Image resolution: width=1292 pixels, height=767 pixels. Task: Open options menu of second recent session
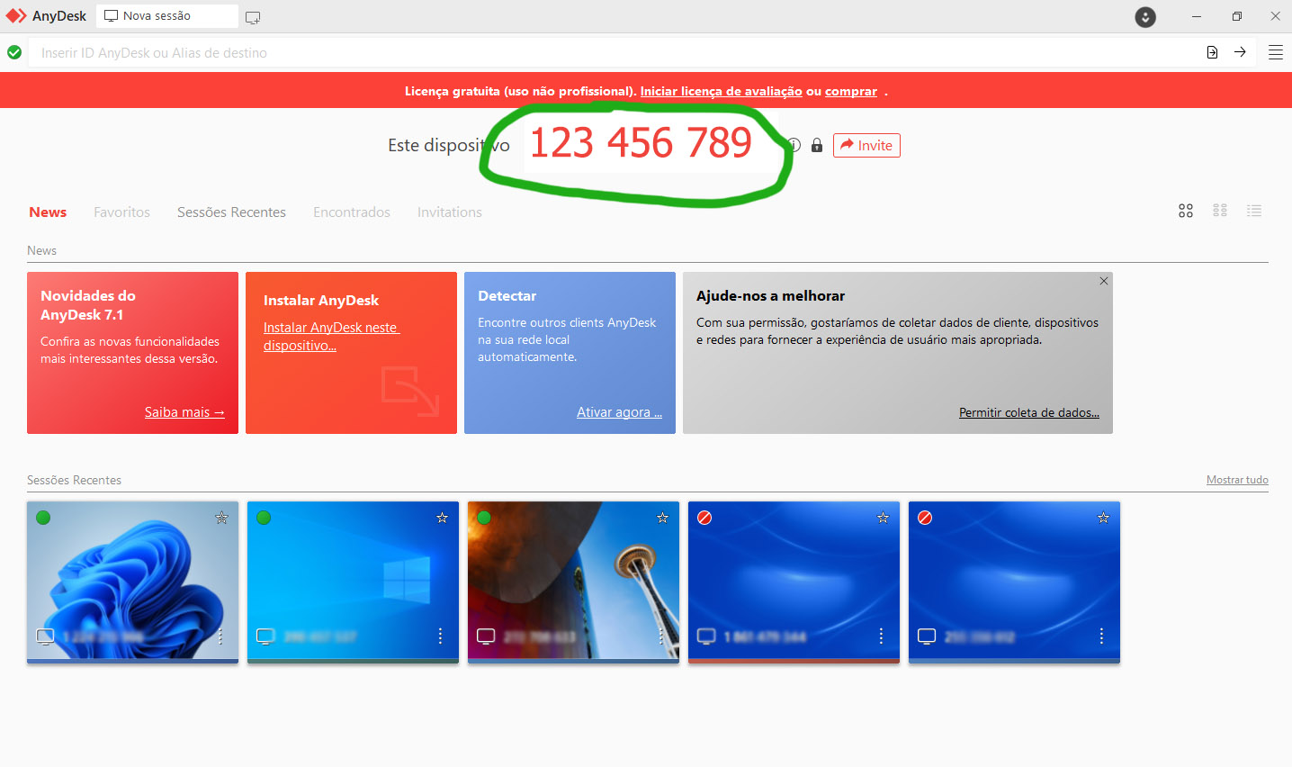click(x=440, y=636)
